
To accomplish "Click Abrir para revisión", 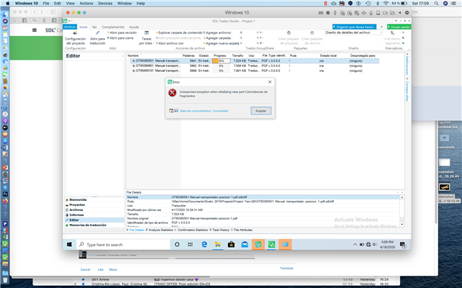I will point(122,32).
